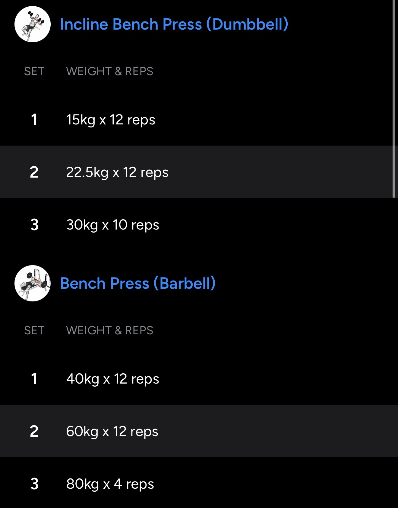Open Incline Bench Press (Dumbbell) exercise link
Viewport: 398px width, 508px height.
tap(174, 24)
